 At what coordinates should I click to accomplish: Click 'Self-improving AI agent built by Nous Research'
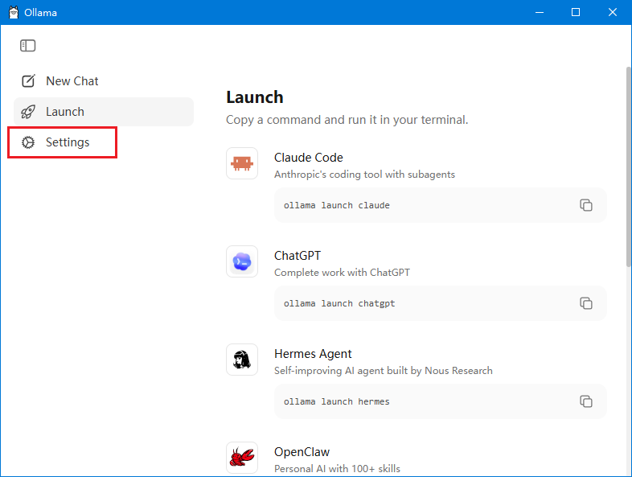click(384, 371)
